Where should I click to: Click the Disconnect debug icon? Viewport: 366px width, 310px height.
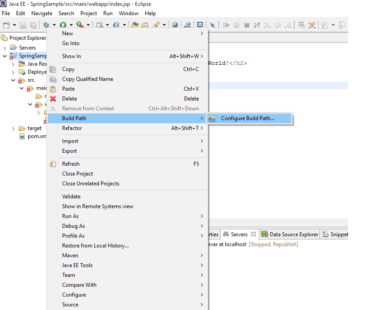click(x=257, y=25)
